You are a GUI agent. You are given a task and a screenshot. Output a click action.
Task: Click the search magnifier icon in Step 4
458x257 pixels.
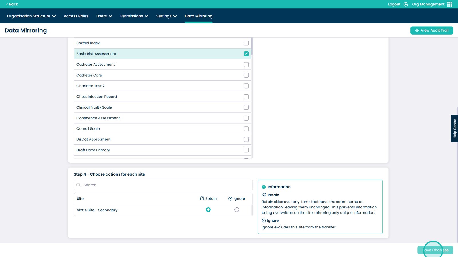pos(78,185)
